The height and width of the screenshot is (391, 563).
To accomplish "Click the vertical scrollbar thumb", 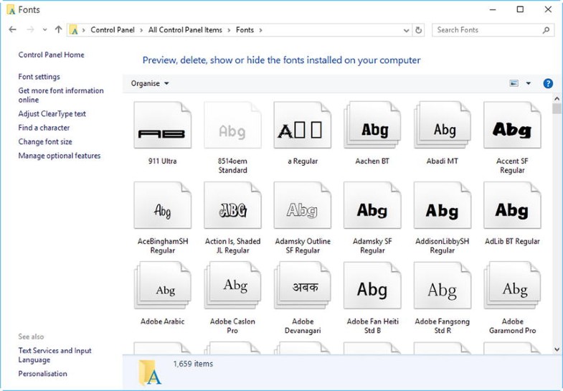I will coord(557,109).
